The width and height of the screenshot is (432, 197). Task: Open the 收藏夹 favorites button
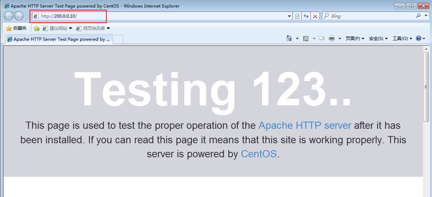(x=16, y=28)
